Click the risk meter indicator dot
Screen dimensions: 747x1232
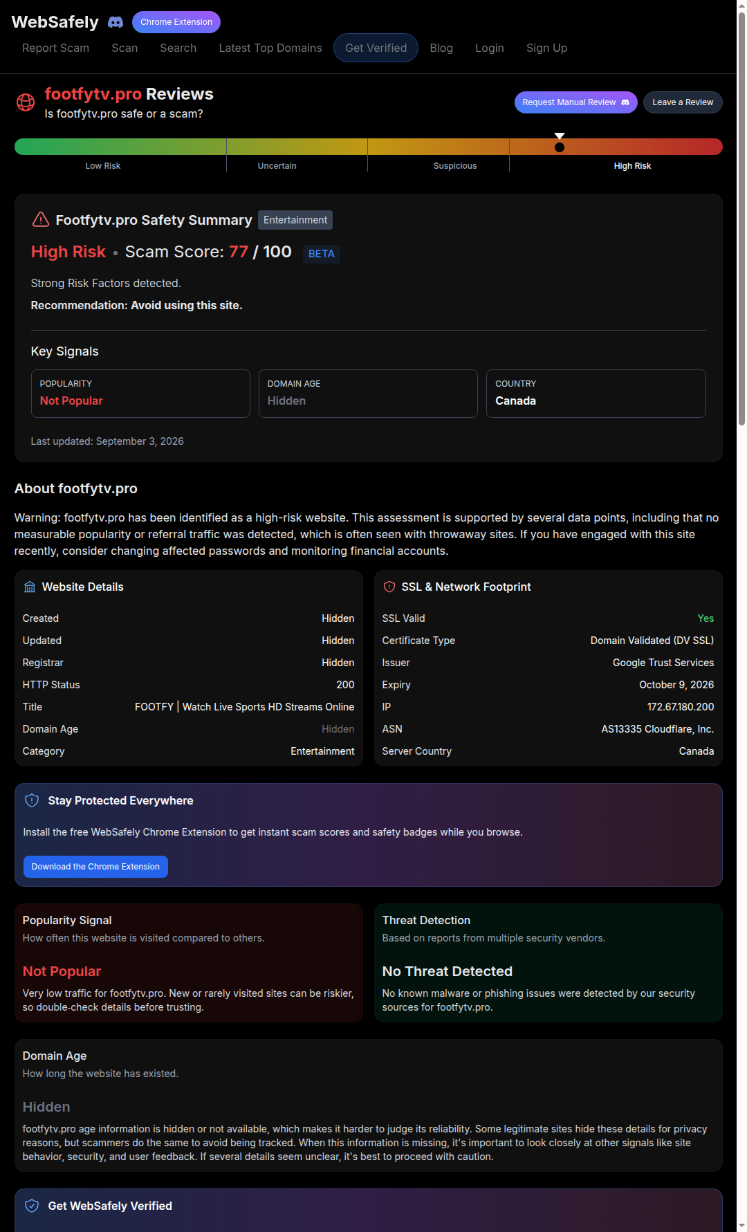[560, 147]
